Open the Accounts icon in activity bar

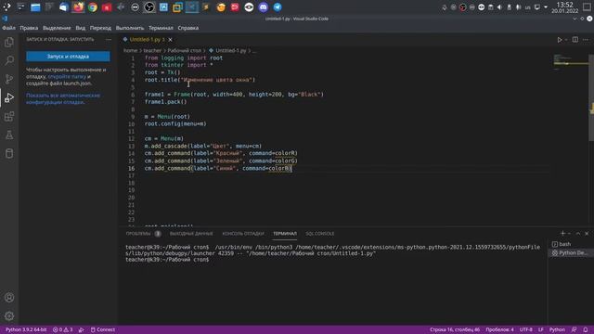coord(9,298)
